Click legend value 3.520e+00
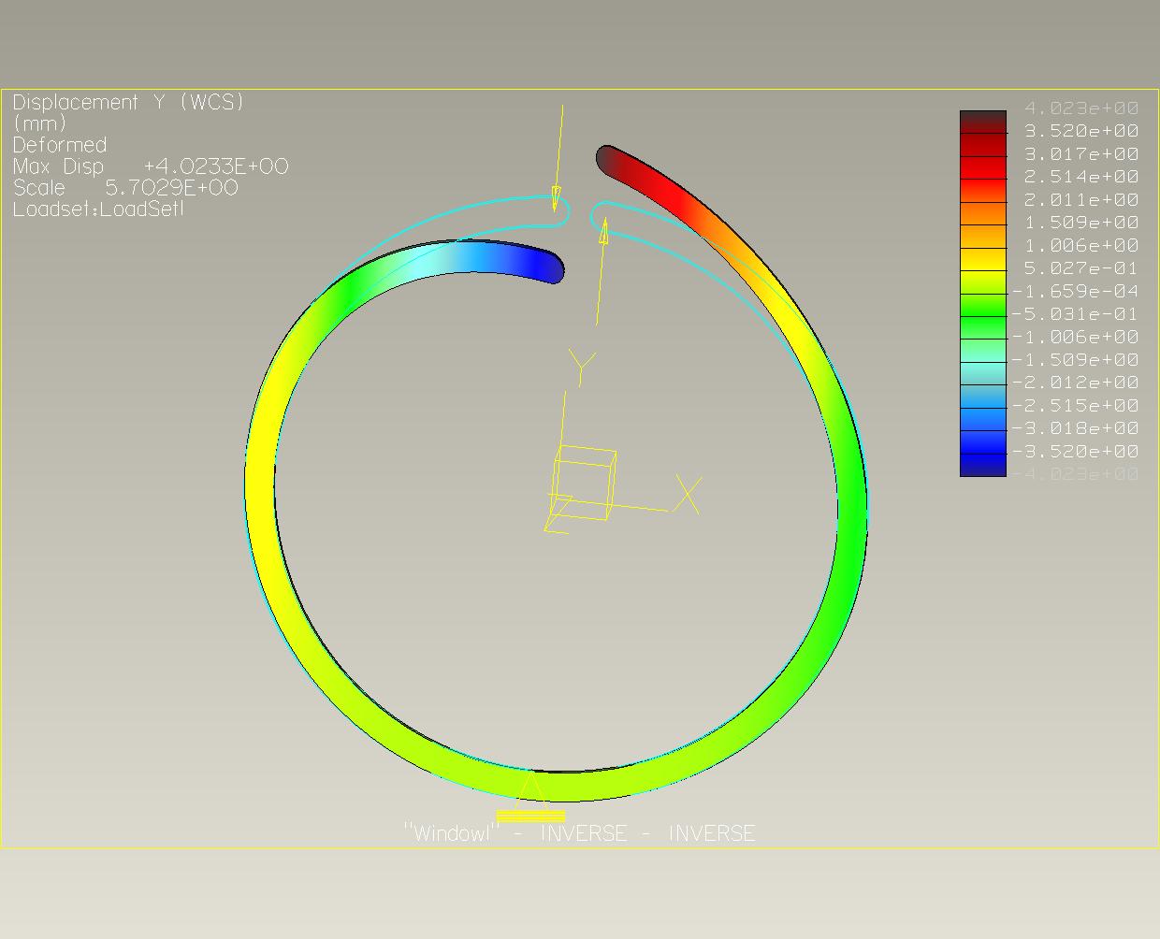This screenshot has width=1160, height=939. click(x=1081, y=131)
